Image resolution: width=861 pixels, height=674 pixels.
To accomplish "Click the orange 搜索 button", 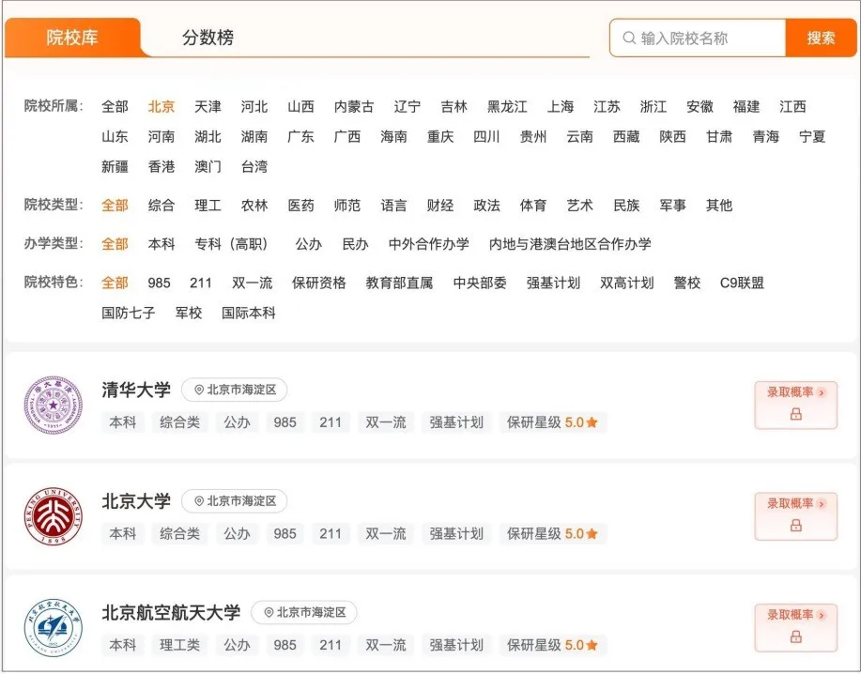I will pos(821,38).
